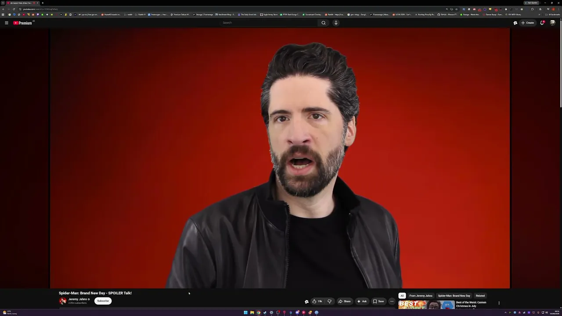Screen dimensions: 562x316
Task: Bookmark this page with the star
Action: 456,9
